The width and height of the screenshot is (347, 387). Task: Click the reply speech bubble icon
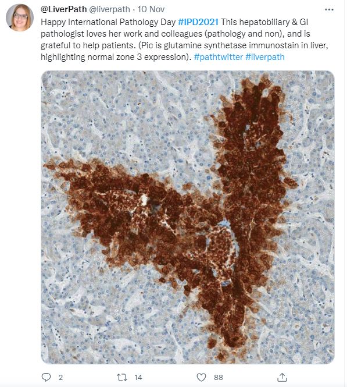(x=46, y=377)
